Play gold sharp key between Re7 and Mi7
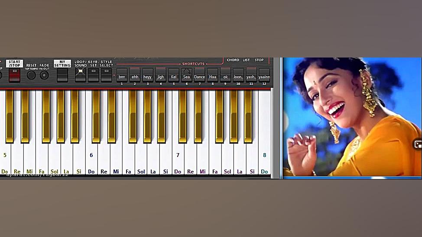The image size is (422, 237). click(x=198, y=116)
